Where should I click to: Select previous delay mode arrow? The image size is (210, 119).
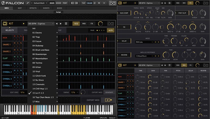[155, 42]
